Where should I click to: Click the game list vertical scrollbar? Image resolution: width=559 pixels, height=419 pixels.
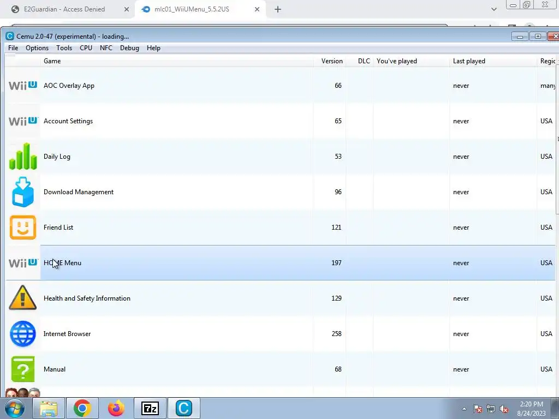pos(557,139)
